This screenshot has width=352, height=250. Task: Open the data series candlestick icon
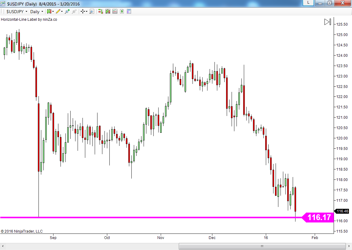click(x=108, y=11)
